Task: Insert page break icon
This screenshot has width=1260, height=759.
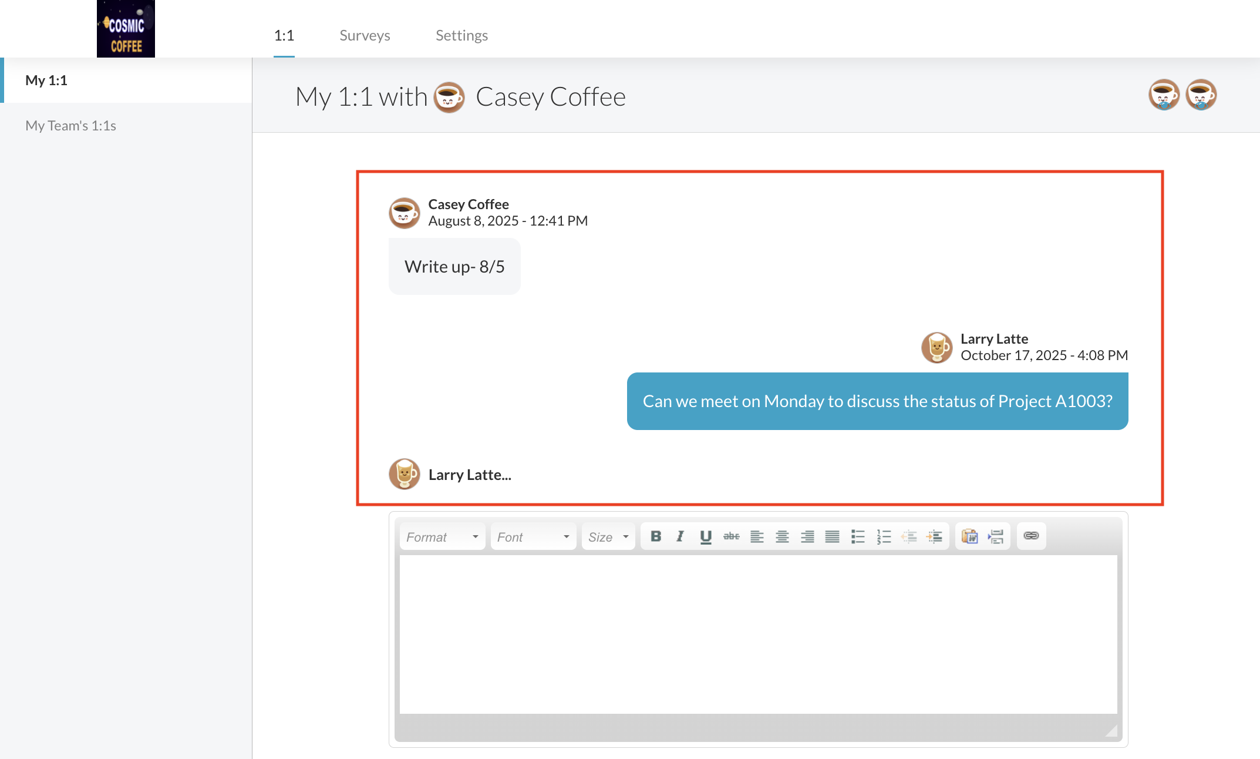Action: [996, 536]
